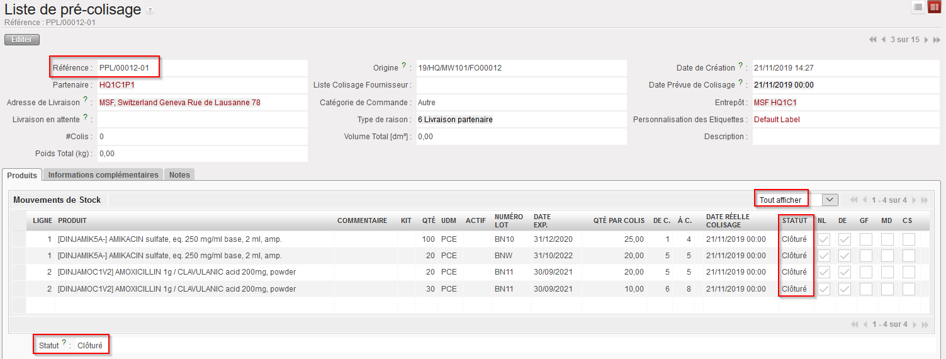Go to first record using double-left arrow

(872, 40)
